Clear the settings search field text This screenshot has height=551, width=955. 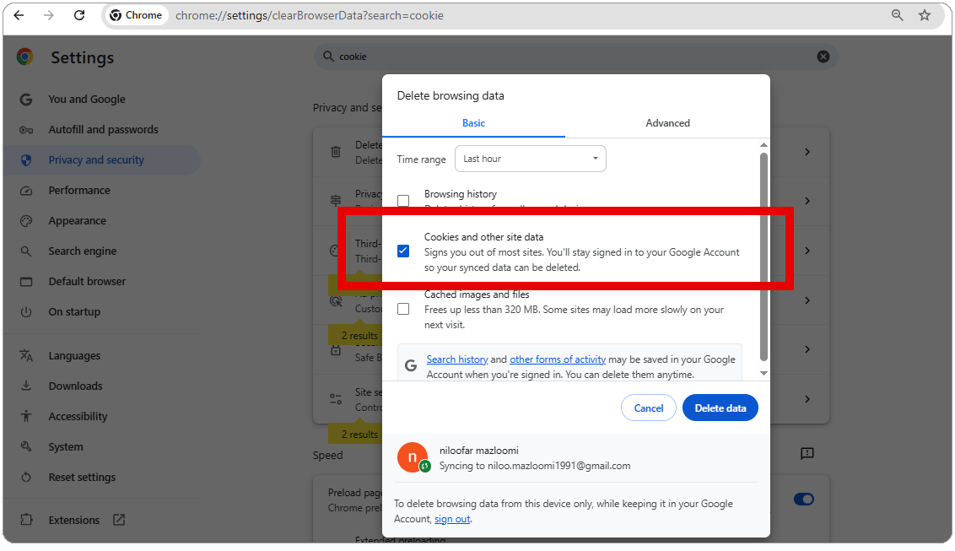coord(823,57)
